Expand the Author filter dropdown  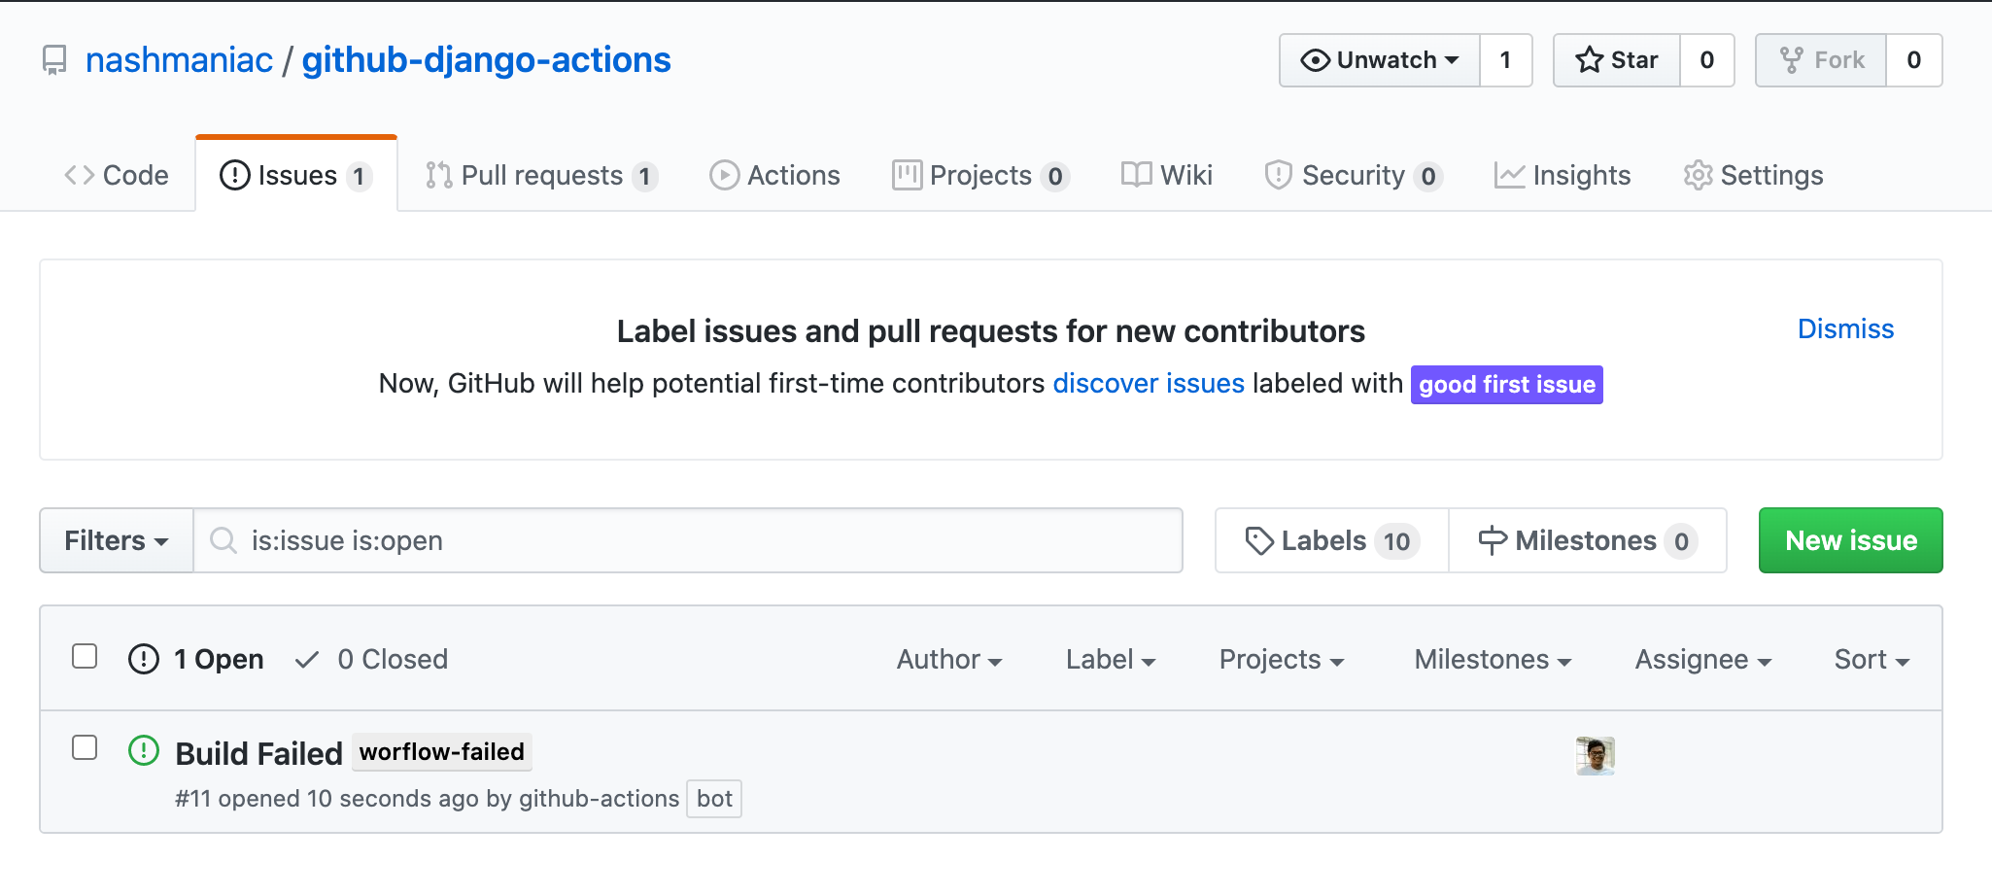coord(949,659)
